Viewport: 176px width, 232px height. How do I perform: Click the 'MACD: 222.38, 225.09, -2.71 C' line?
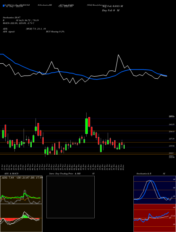(19, 23)
